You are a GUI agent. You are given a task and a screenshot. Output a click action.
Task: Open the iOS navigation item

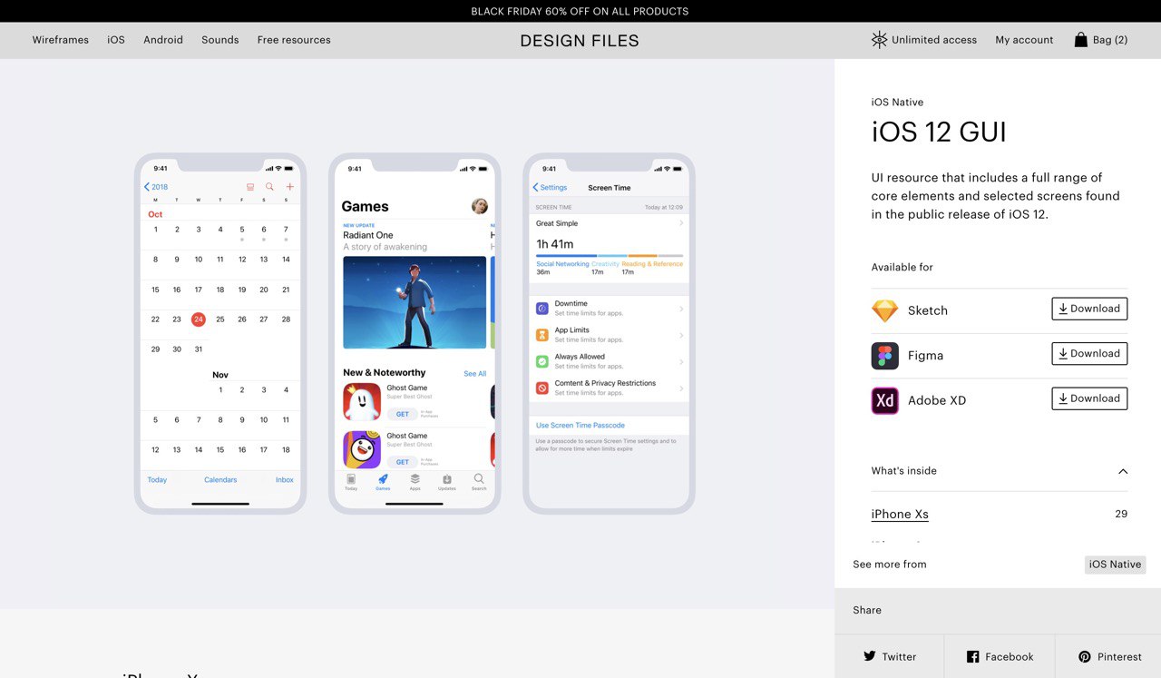tap(116, 40)
